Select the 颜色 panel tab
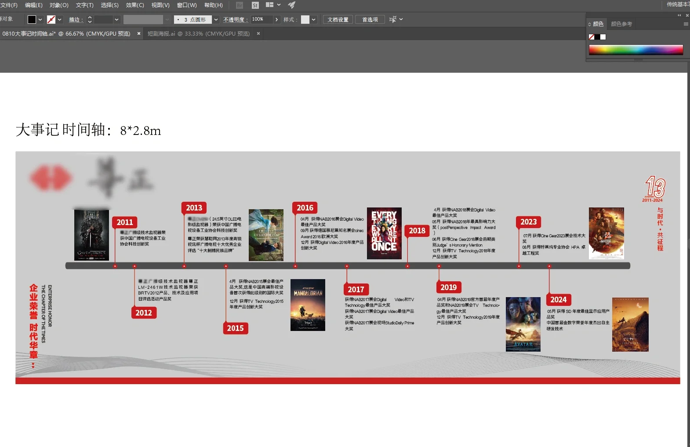 click(598, 24)
